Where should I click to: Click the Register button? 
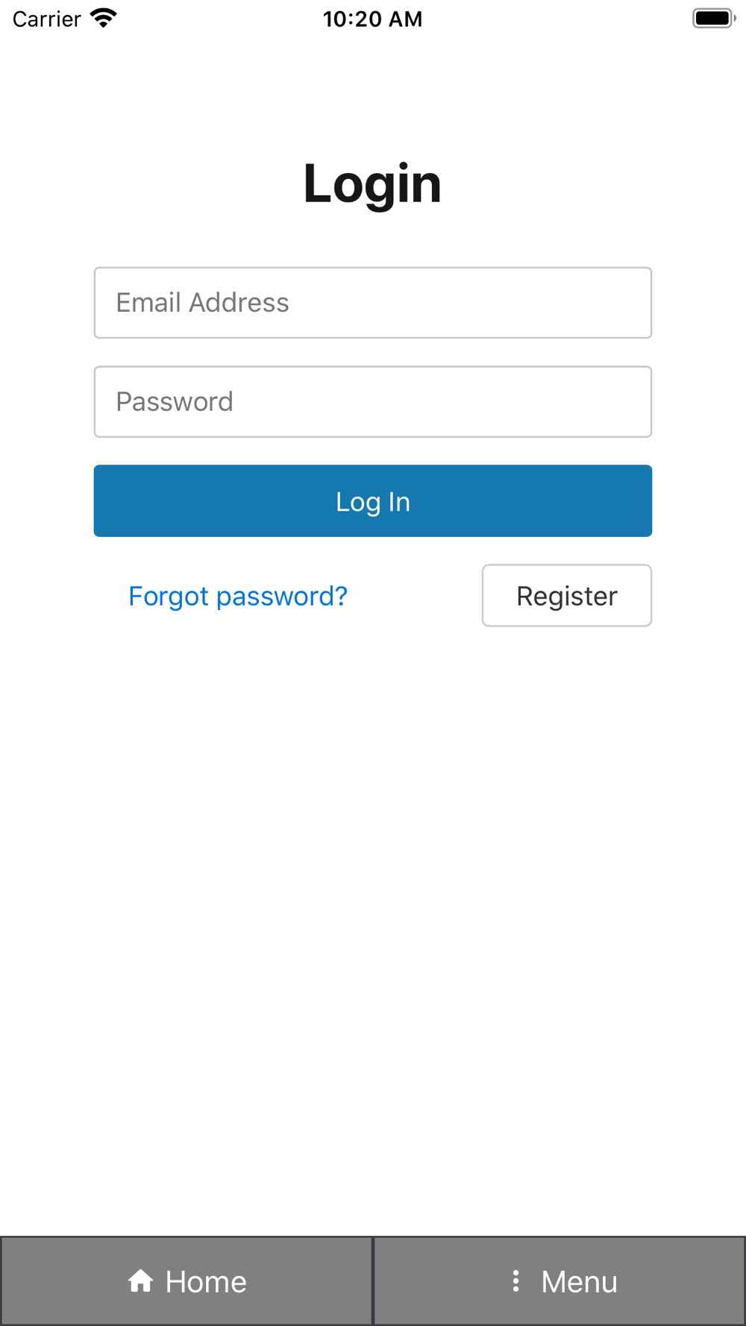[567, 595]
